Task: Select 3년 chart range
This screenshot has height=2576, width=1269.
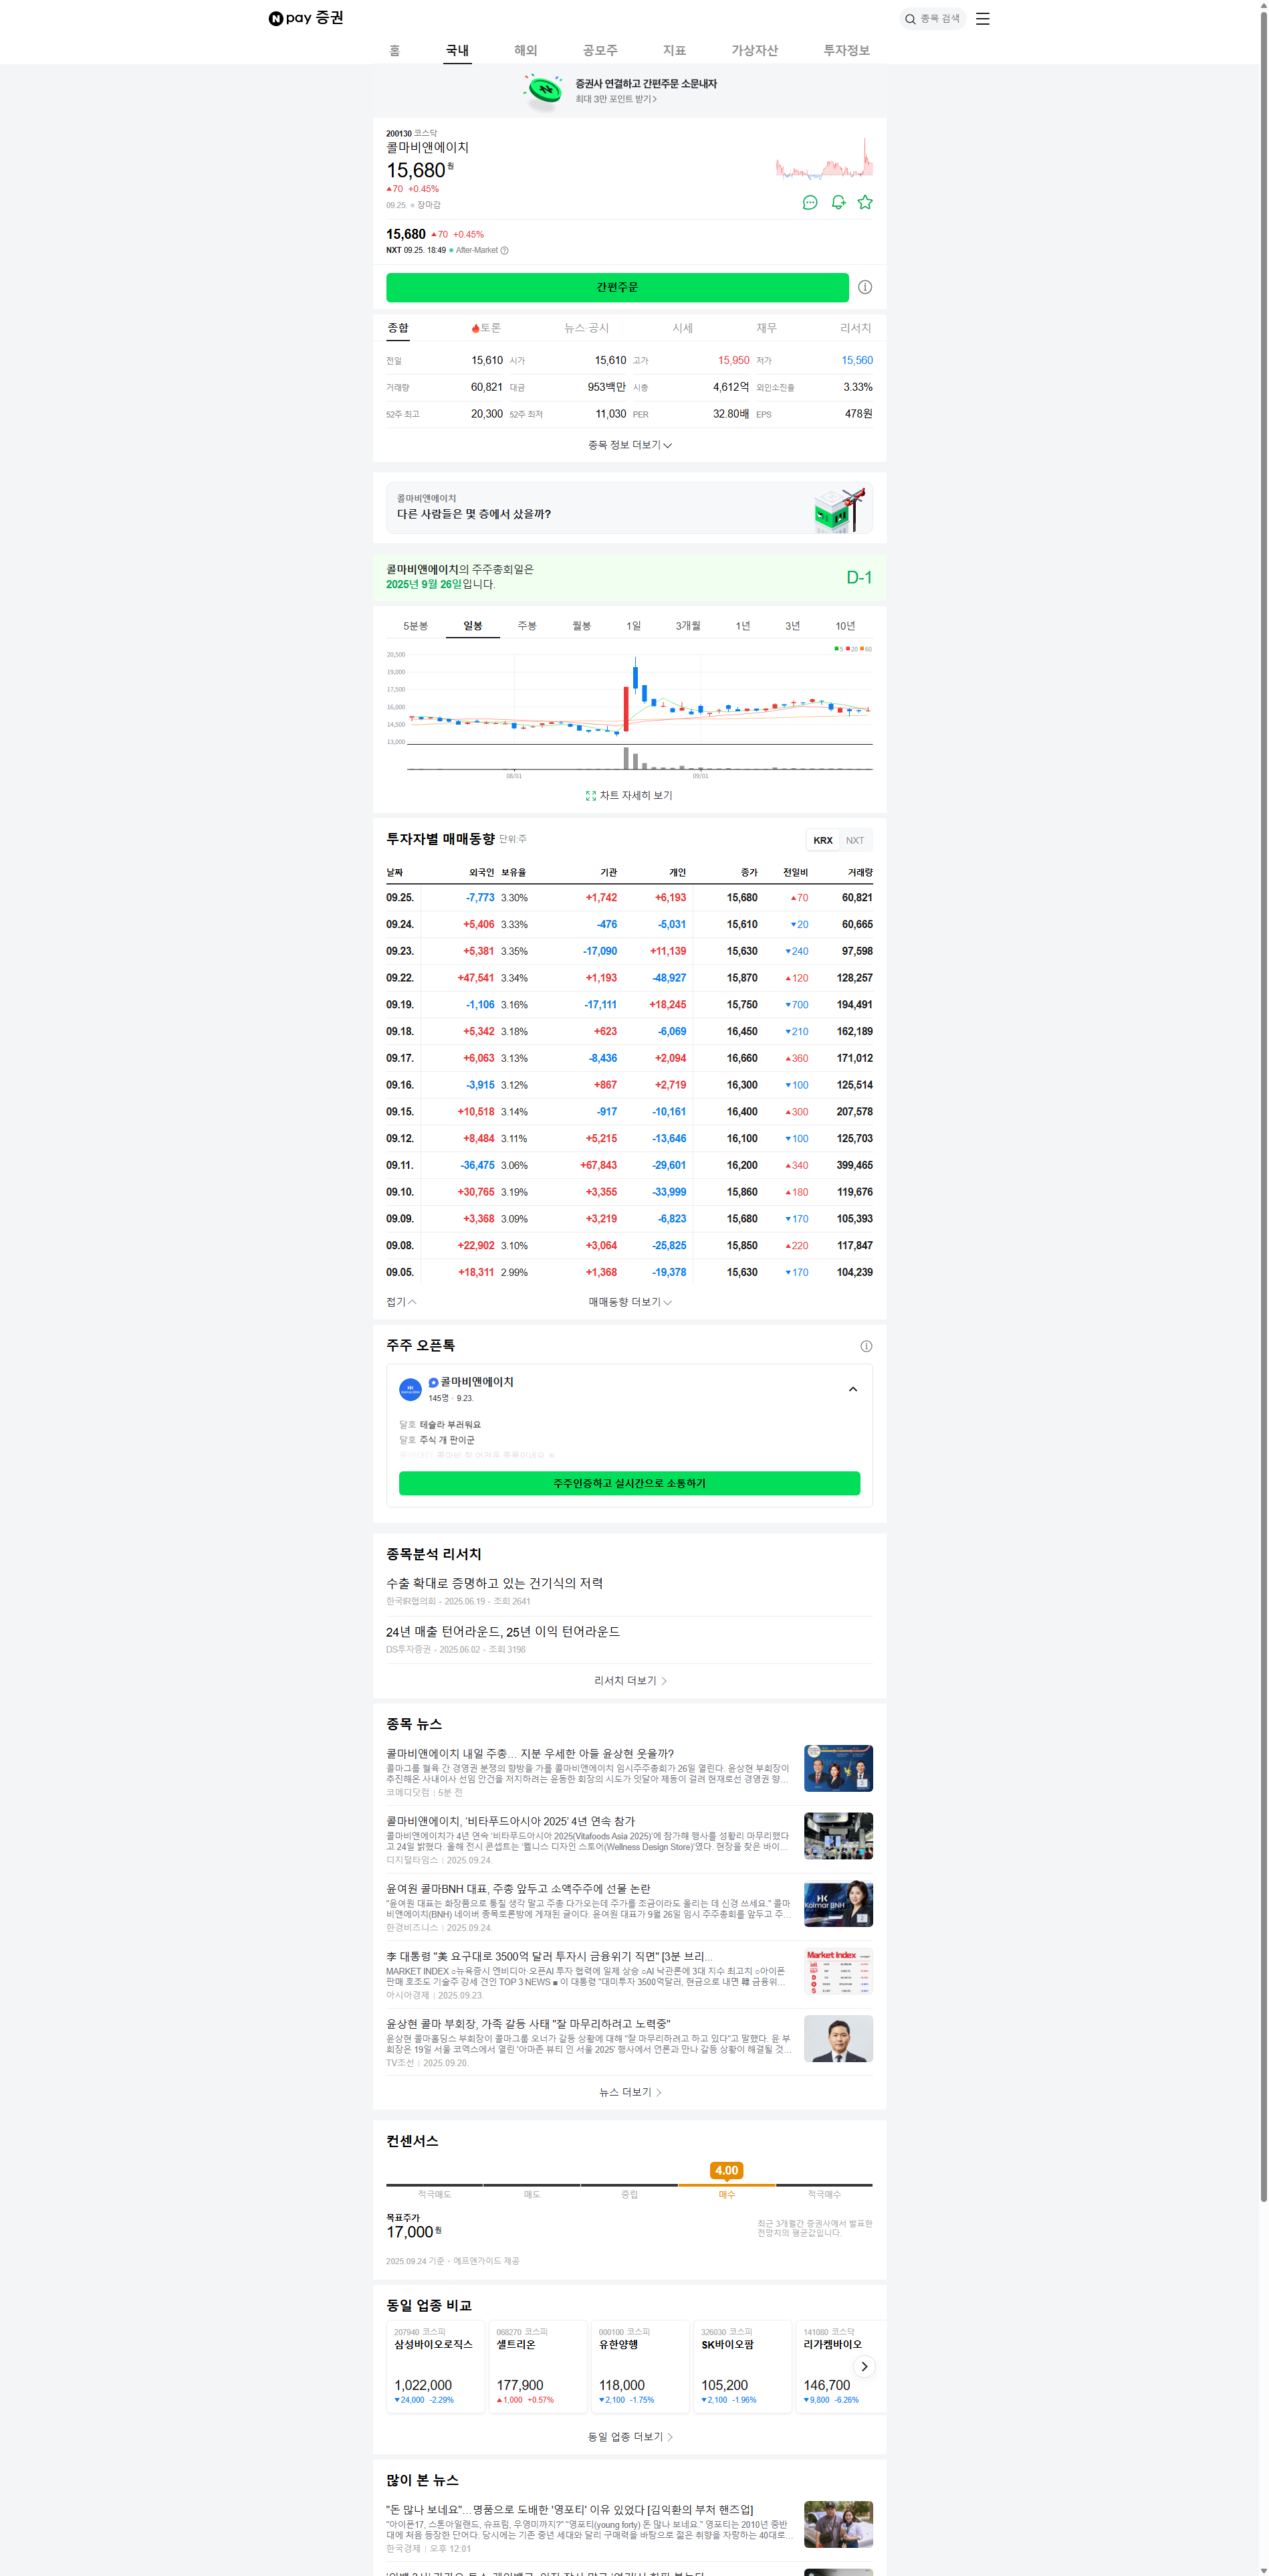Action: click(792, 626)
